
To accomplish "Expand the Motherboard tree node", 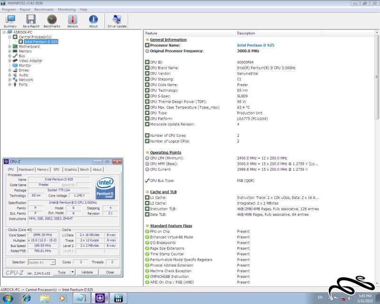I will coord(9,46).
